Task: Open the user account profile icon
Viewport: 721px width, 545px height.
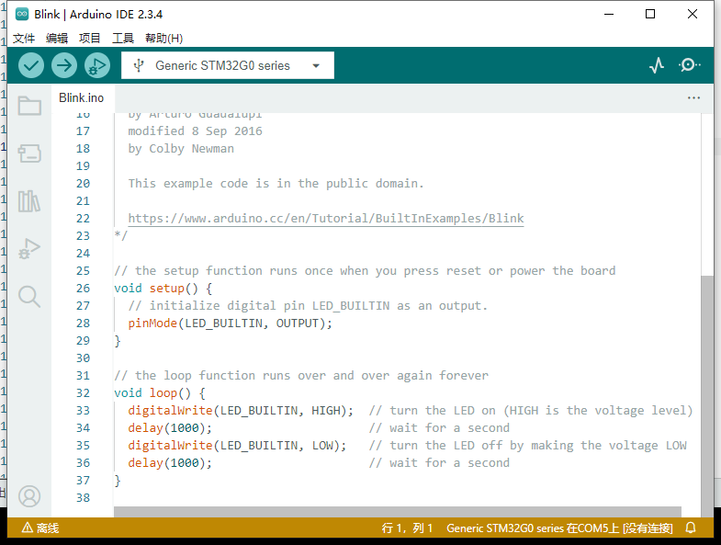Action: pos(29,496)
